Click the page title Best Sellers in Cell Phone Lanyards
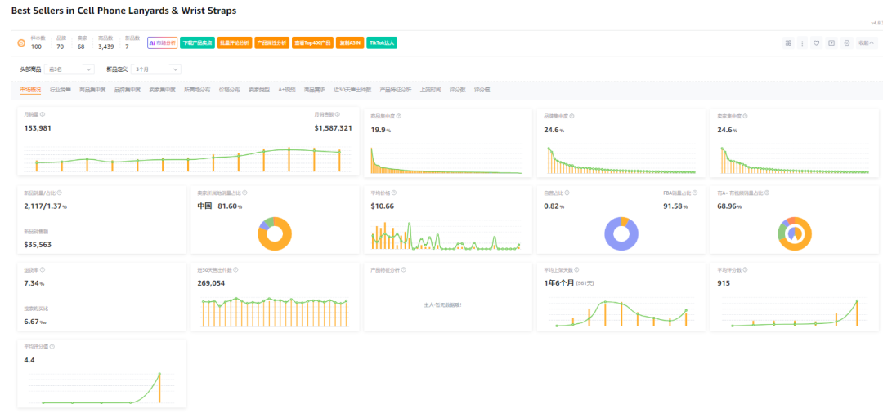 click(x=124, y=11)
